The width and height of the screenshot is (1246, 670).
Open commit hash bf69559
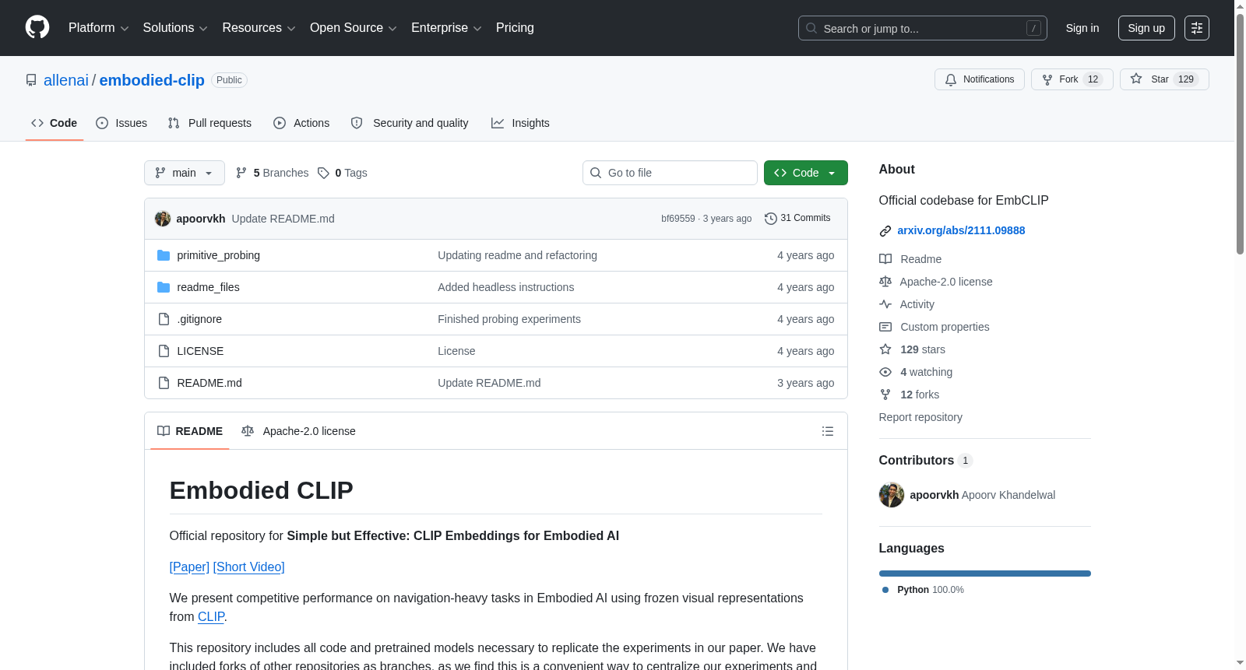(678, 219)
